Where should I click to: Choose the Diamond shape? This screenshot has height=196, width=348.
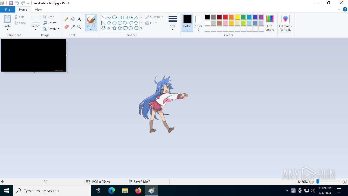pos(109,23)
